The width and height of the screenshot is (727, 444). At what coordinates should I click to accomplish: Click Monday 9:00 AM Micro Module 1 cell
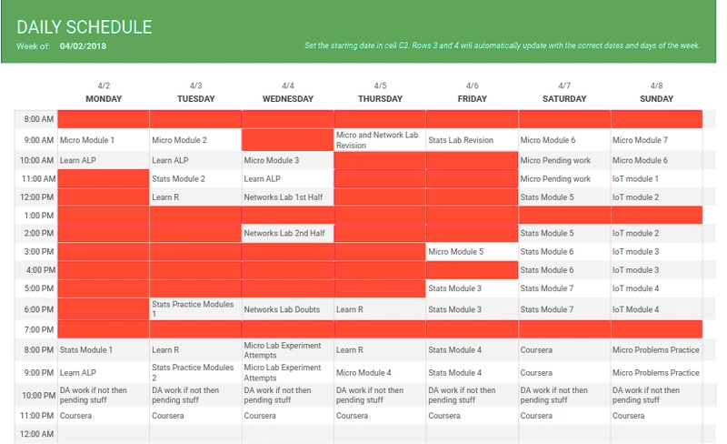[x=104, y=140]
